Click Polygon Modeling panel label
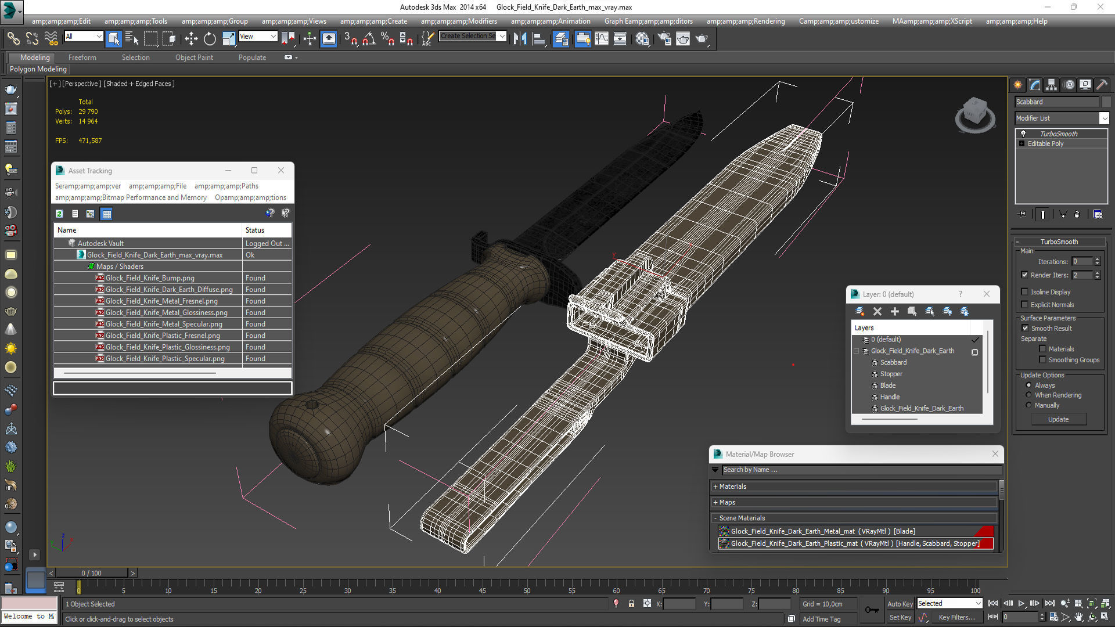 38,69
